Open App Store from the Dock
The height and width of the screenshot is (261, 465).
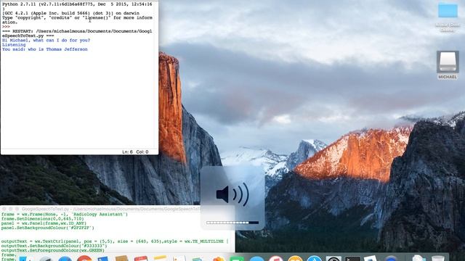click(x=315, y=259)
